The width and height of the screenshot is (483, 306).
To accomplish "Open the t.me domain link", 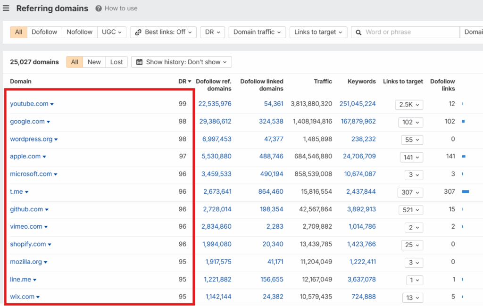I will click(17, 191).
